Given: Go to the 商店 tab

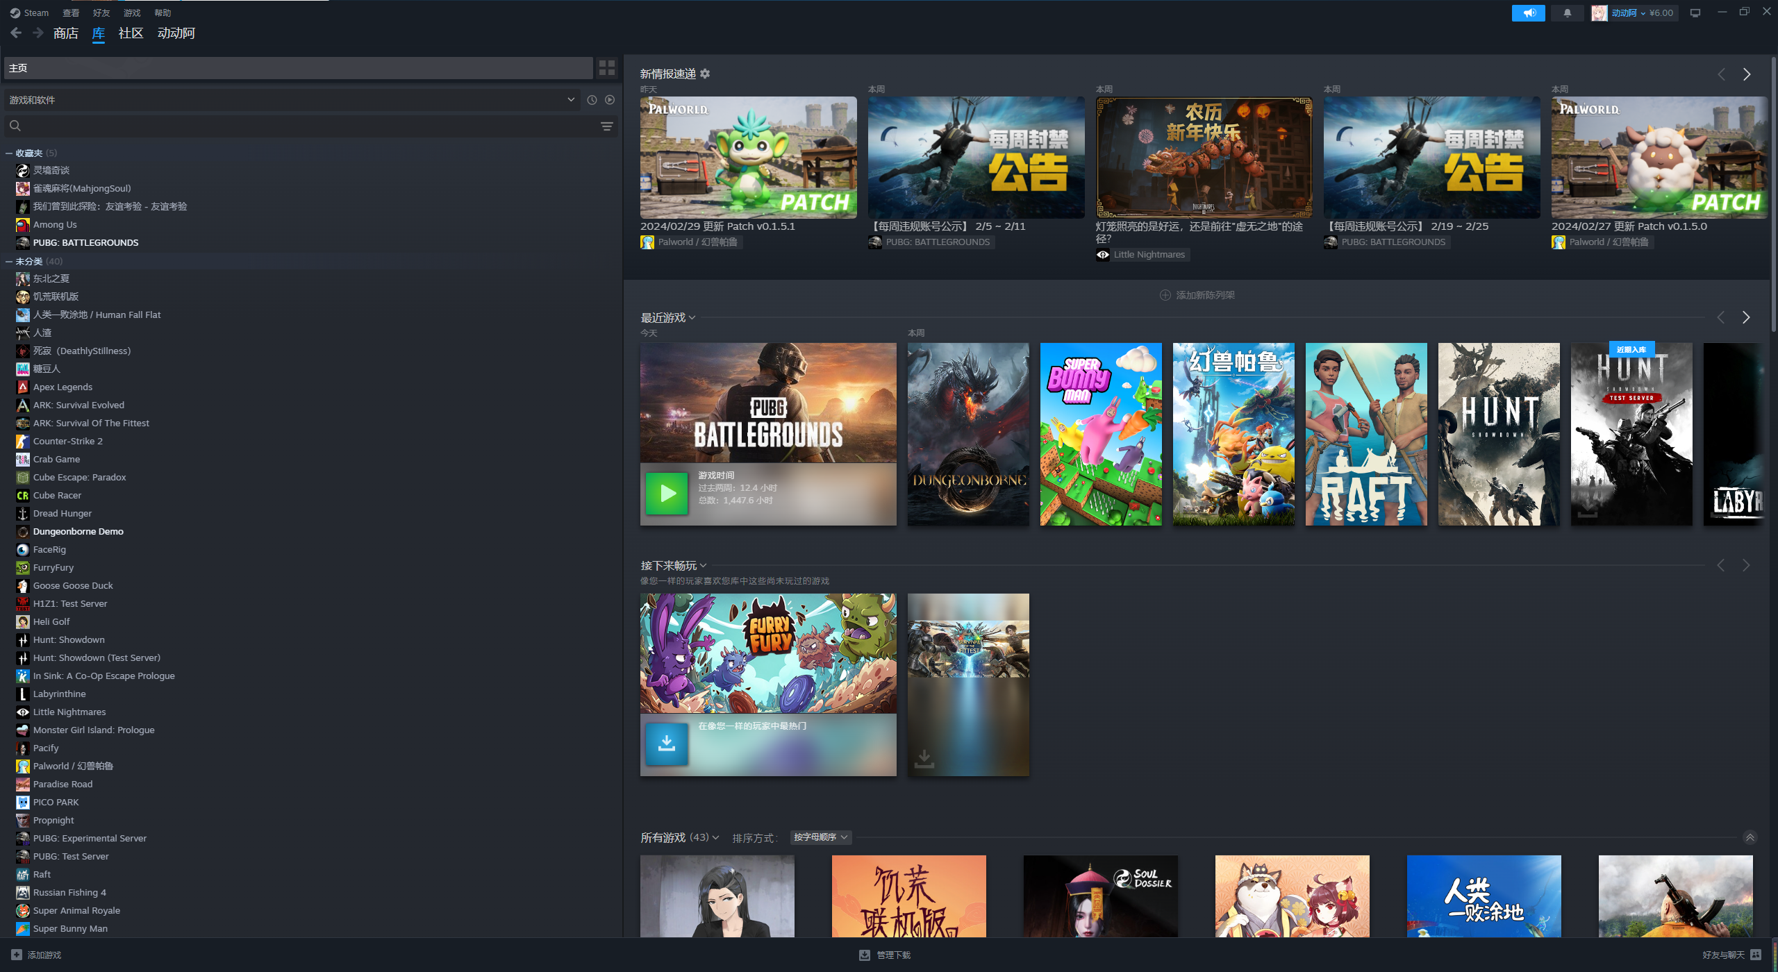Looking at the screenshot, I should pyautogui.click(x=66, y=33).
